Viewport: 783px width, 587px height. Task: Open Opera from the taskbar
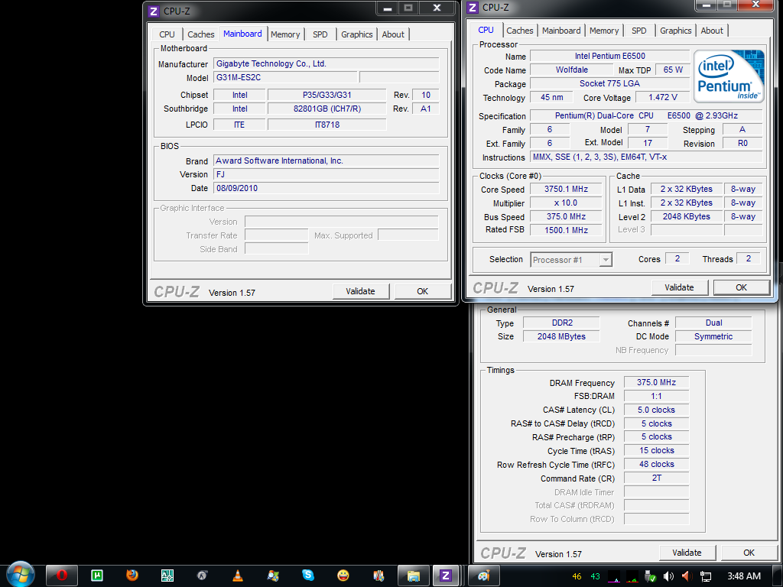tap(61, 576)
